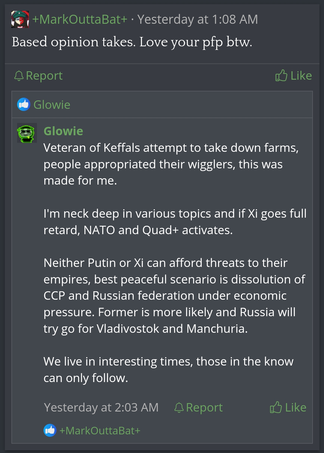Viewport: 324px width, 453px height.
Task: Like the top post via Like text
Action: tap(301, 76)
